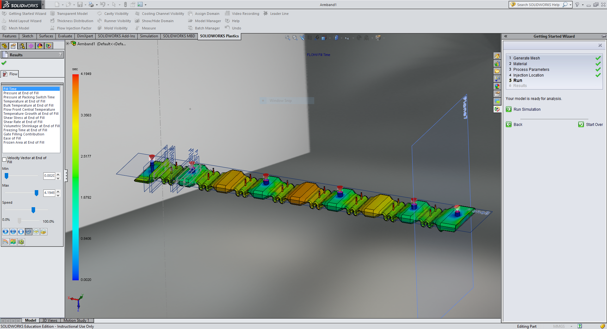607x329 pixels.
Task: Click the Zoom to Area icon
Action: click(x=295, y=38)
